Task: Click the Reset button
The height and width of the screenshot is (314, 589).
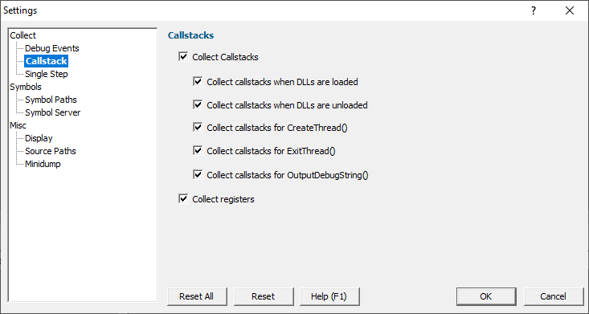Action: click(x=264, y=296)
